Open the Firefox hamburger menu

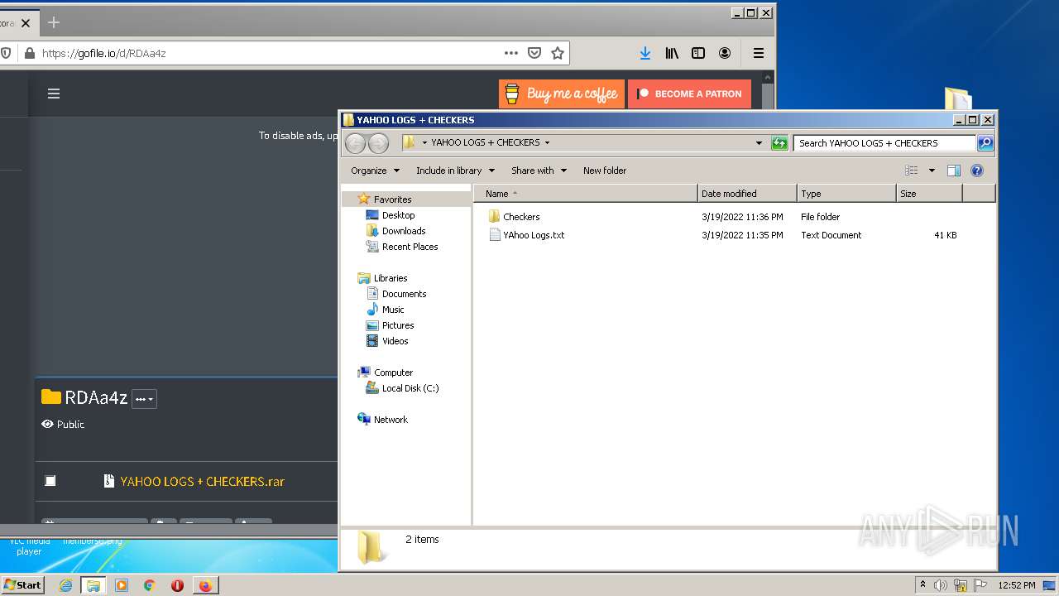point(758,53)
